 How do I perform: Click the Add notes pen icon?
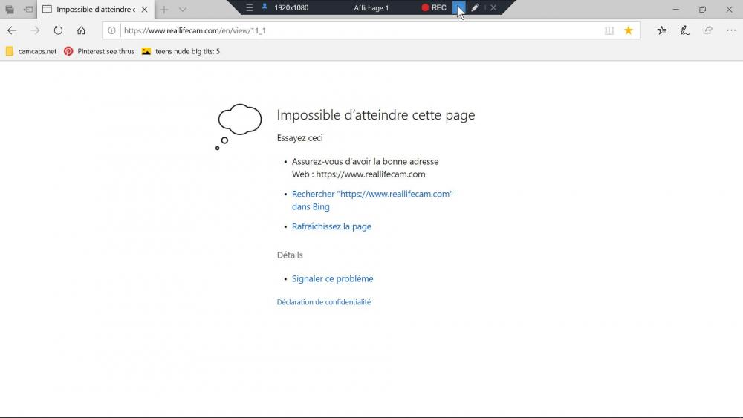pos(684,30)
